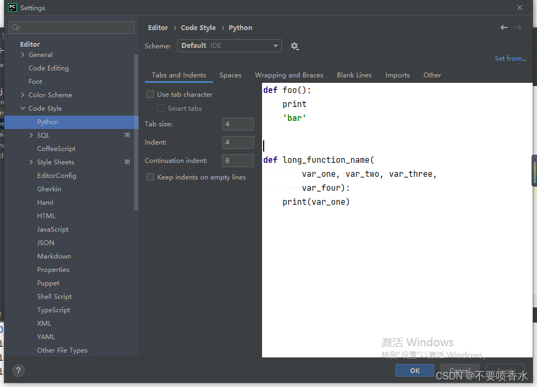Open the Scheme Default dropdown
537x387 pixels.
(x=229, y=46)
